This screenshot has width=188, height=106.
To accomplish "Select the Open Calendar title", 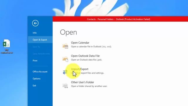I will 80,43.
